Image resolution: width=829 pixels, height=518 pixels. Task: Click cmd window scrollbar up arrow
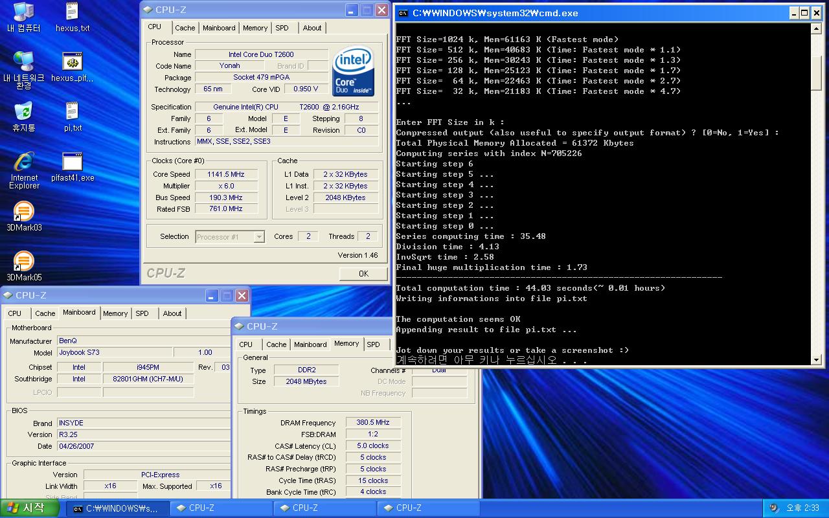coord(816,29)
